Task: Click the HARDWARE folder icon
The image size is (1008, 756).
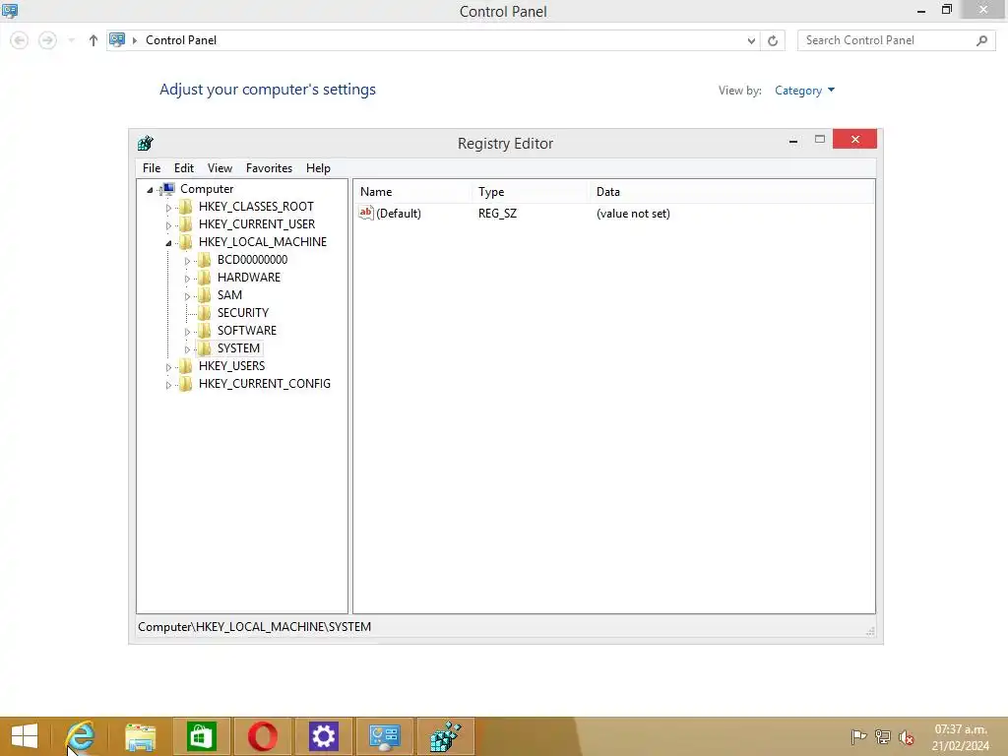Action: [205, 277]
